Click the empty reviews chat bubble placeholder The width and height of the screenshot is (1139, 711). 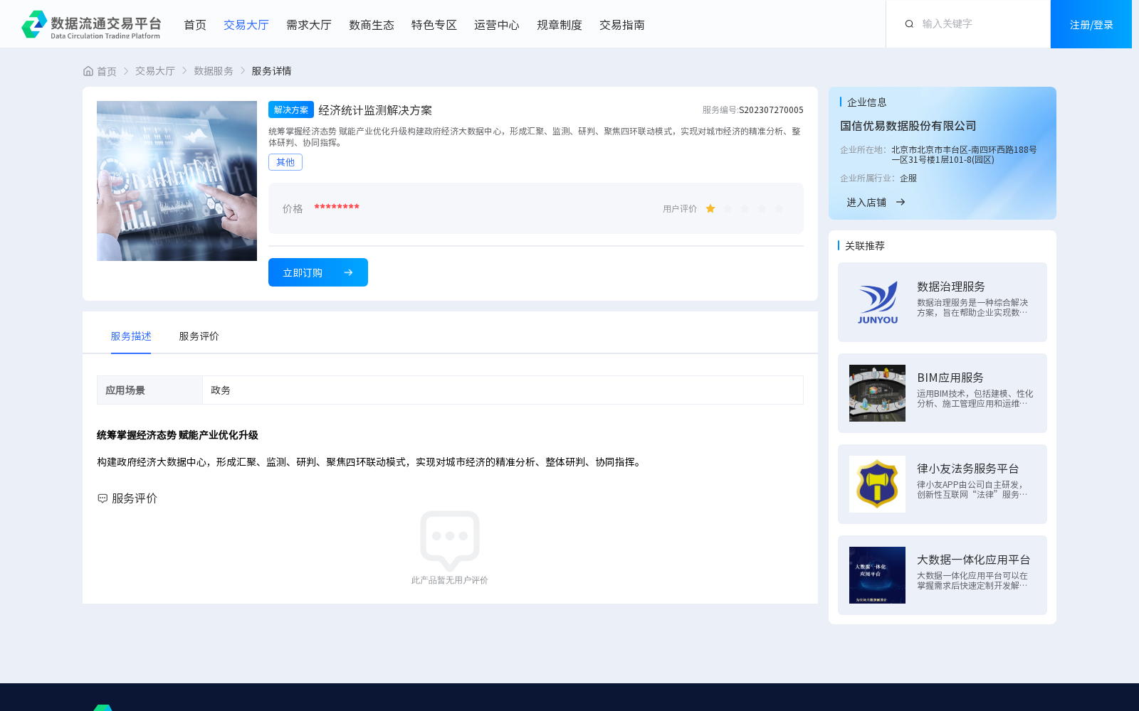tap(450, 540)
